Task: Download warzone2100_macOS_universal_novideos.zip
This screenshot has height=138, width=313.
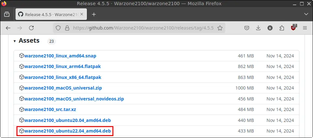Action: point(74,99)
